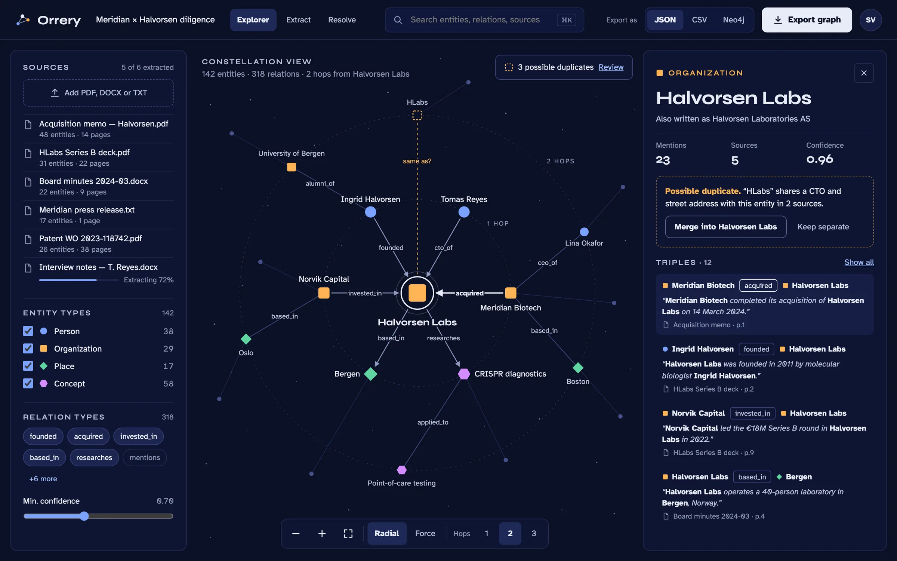Select the University of Bergen node
Image resolution: width=897 pixels, height=561 pixels.
[x=292, y=167]
